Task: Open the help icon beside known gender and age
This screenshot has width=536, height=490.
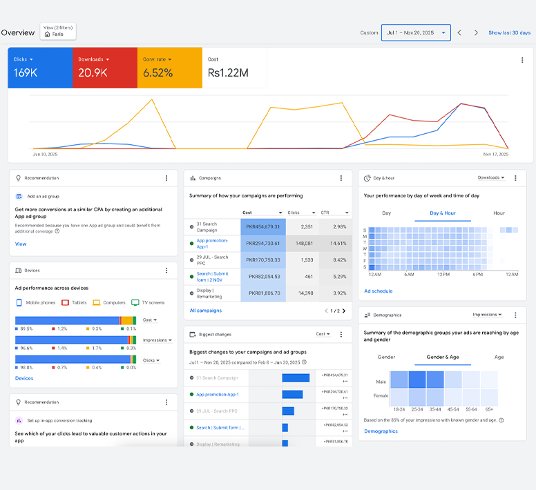Action: click(501, 420)
